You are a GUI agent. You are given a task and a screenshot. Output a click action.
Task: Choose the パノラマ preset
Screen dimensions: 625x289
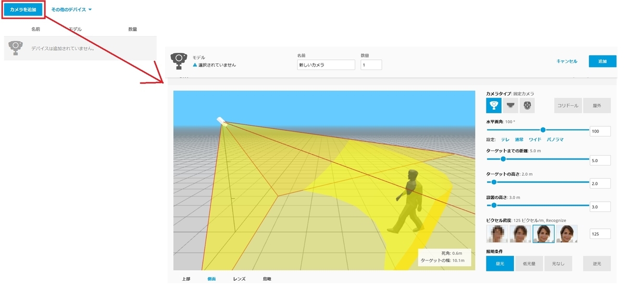pos(555,140)
